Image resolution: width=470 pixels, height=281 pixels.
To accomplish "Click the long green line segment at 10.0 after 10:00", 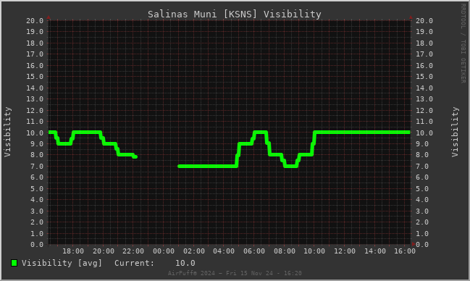I will coord(362,133).
